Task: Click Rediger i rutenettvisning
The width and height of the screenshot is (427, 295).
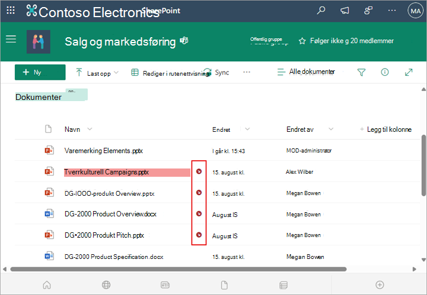Action: tap(171, 73)
